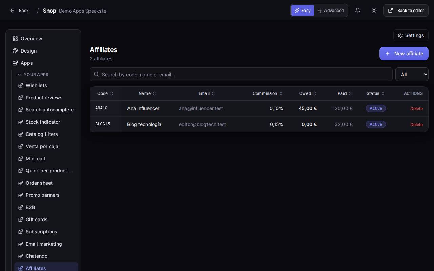Click the Chatendo app icon

pyautogui.click(x=21, y=256)
